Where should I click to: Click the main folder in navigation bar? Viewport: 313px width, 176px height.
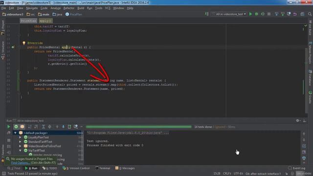click(x=44, y=14)
